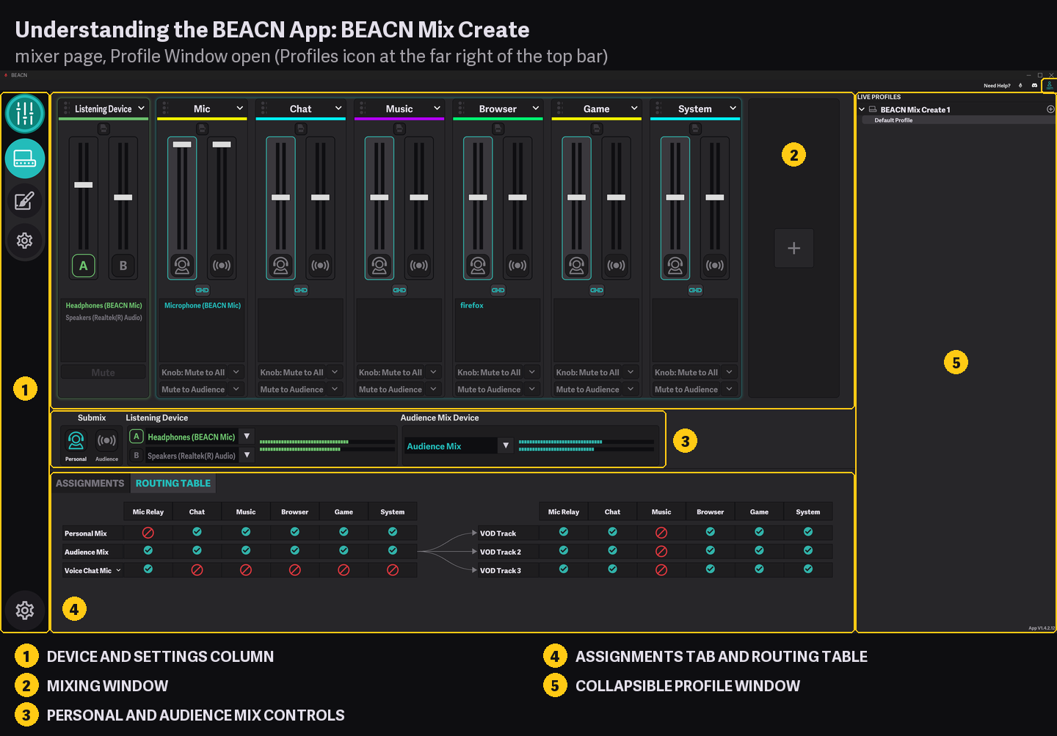The height and width of the screenshot is (736, 1057).
Task: Select listening output A button
Action: [84, 266]
